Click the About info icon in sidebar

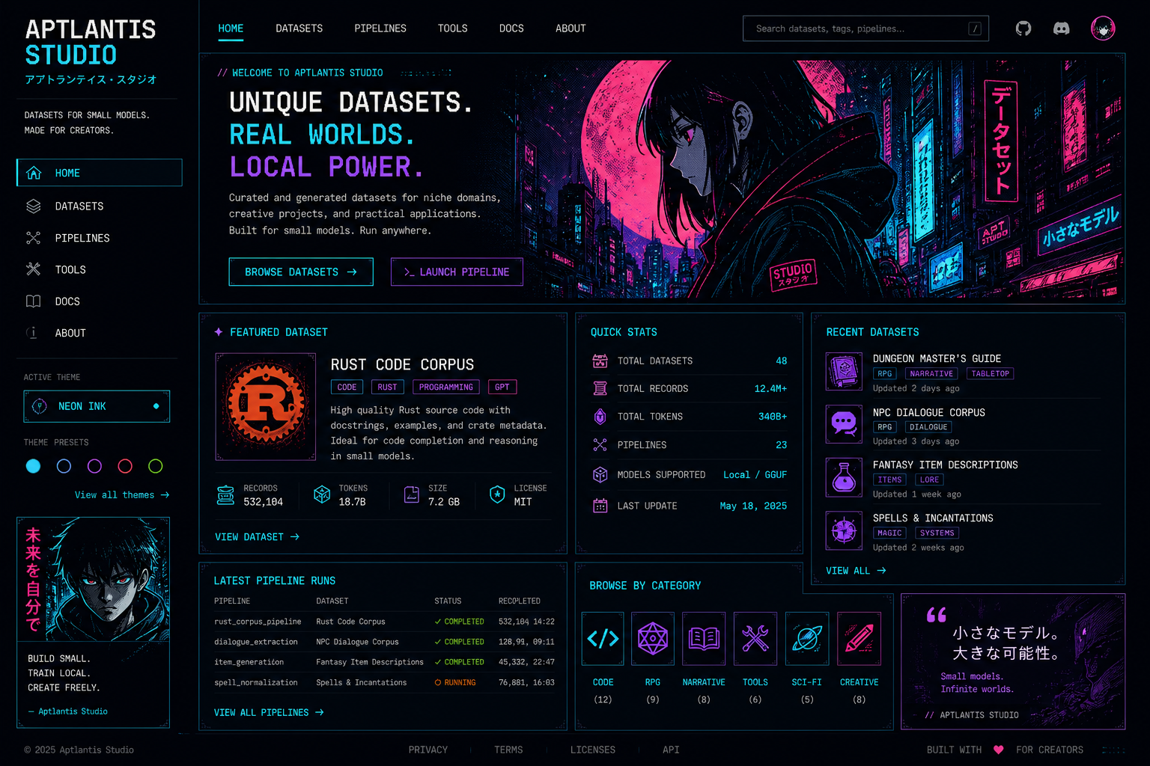(x=33, y=333)
